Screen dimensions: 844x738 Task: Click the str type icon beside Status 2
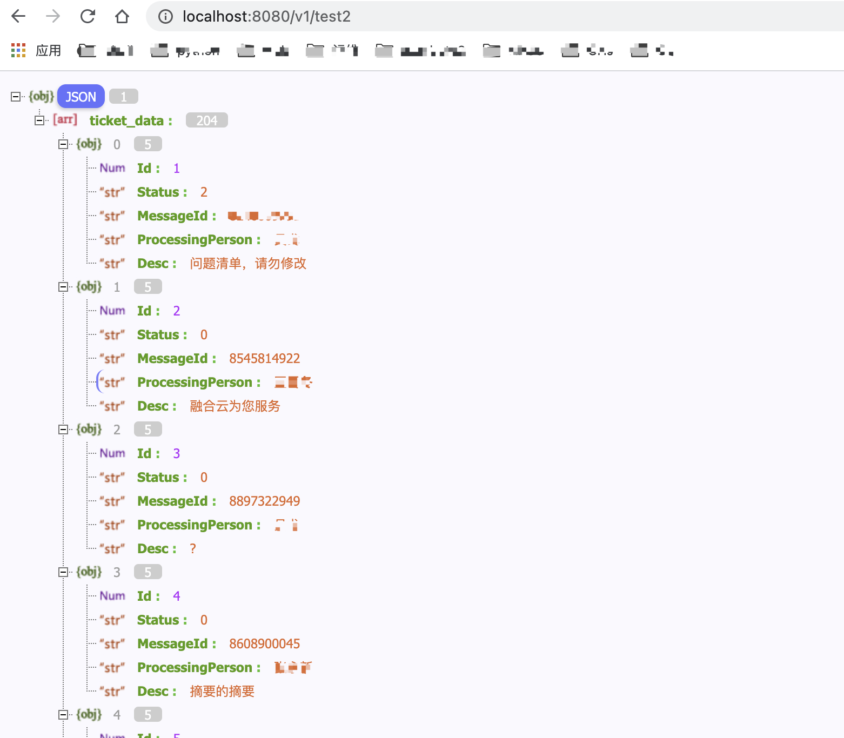pos(111,192)
